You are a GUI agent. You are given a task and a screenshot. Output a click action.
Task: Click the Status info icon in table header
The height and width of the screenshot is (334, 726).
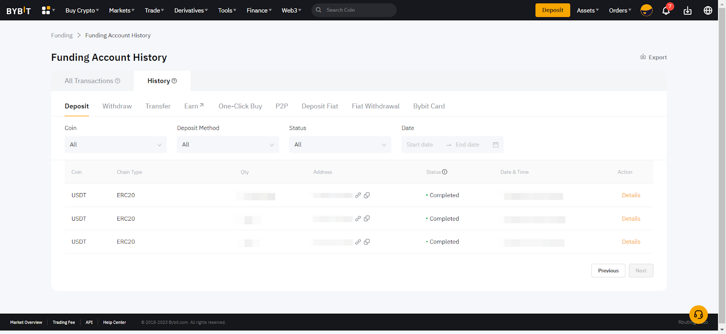coord(445,172)
